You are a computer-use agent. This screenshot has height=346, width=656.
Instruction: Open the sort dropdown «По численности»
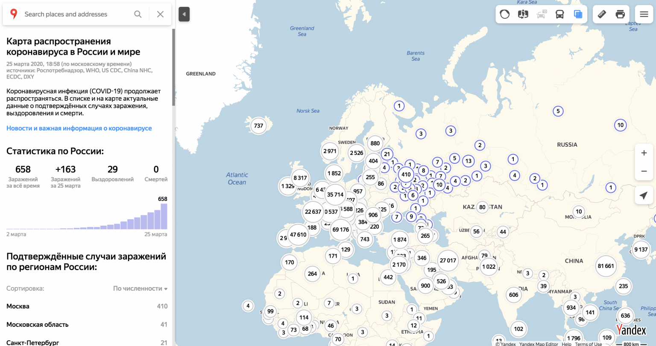tap(140, 288)
